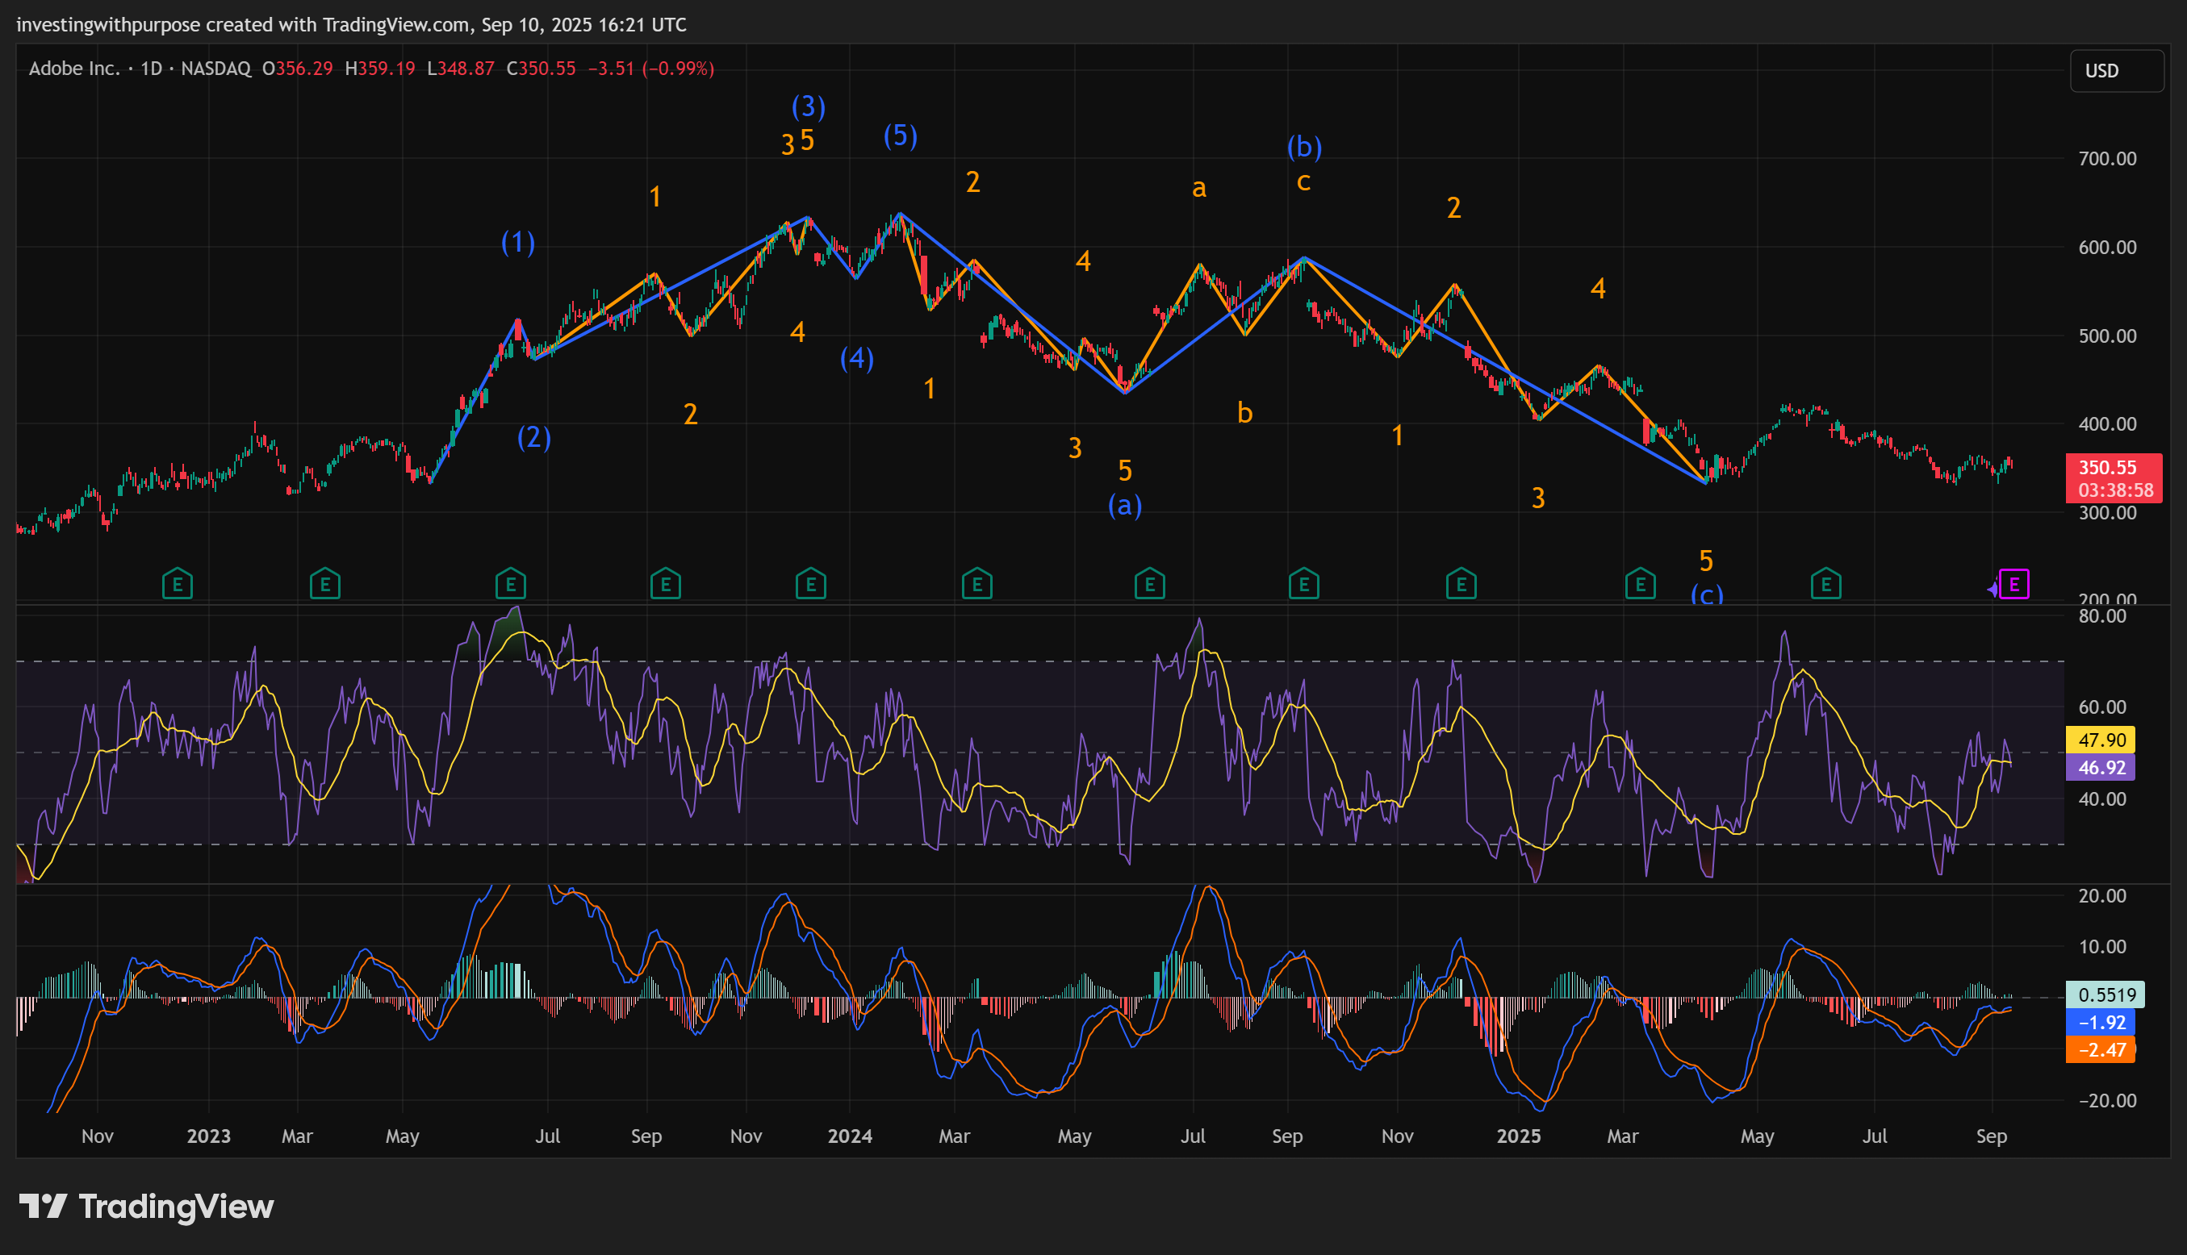
Task: Click the earnings E marker near September 2023
Action: (665, 585)
